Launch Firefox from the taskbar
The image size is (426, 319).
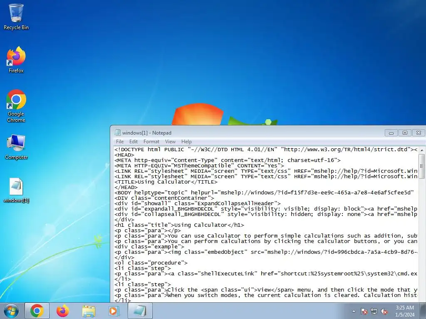click(x=63, y=311)
